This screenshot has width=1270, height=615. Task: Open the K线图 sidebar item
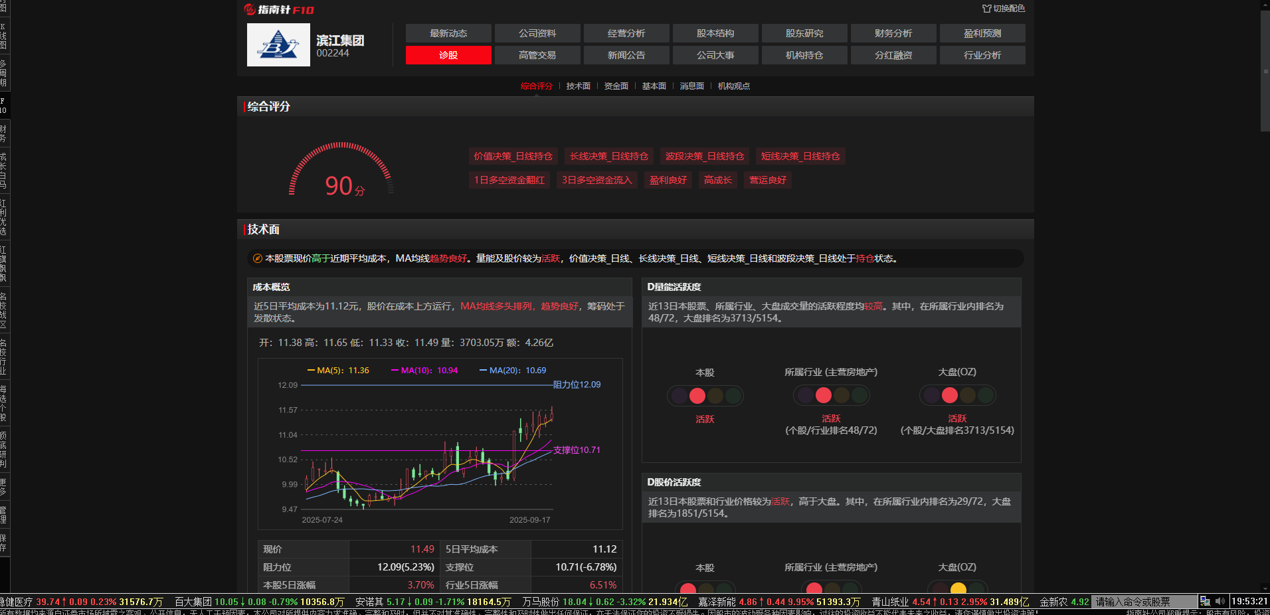pos(3,36)
